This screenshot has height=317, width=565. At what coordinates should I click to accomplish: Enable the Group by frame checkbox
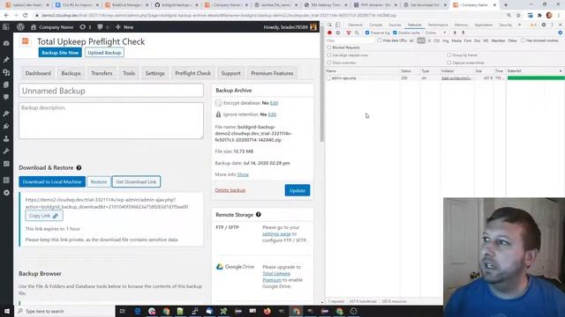point(449,55)
